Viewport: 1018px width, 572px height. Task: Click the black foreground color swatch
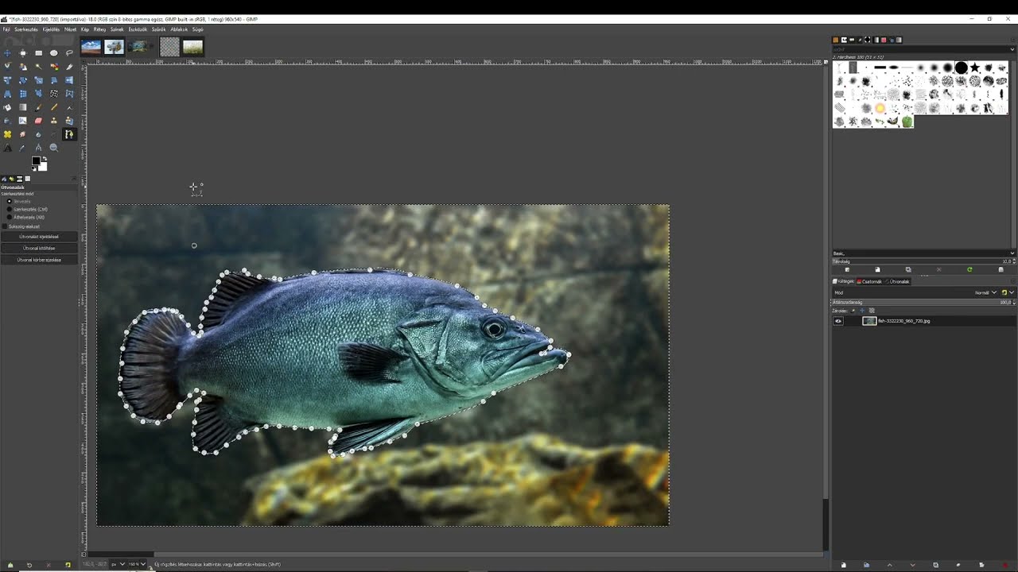(36, 161)
